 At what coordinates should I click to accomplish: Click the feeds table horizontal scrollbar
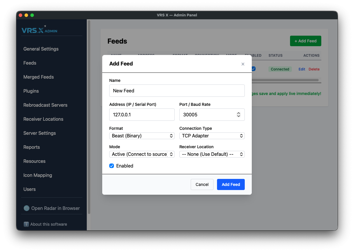coord(285,80)
